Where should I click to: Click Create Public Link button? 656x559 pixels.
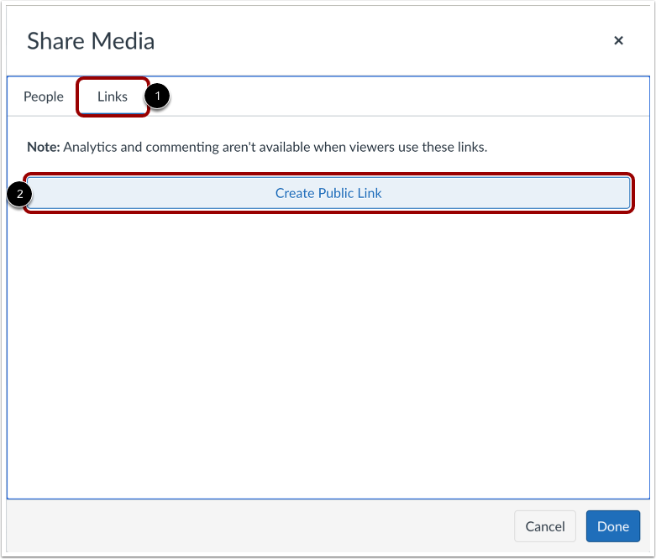(x=328, y=193)
